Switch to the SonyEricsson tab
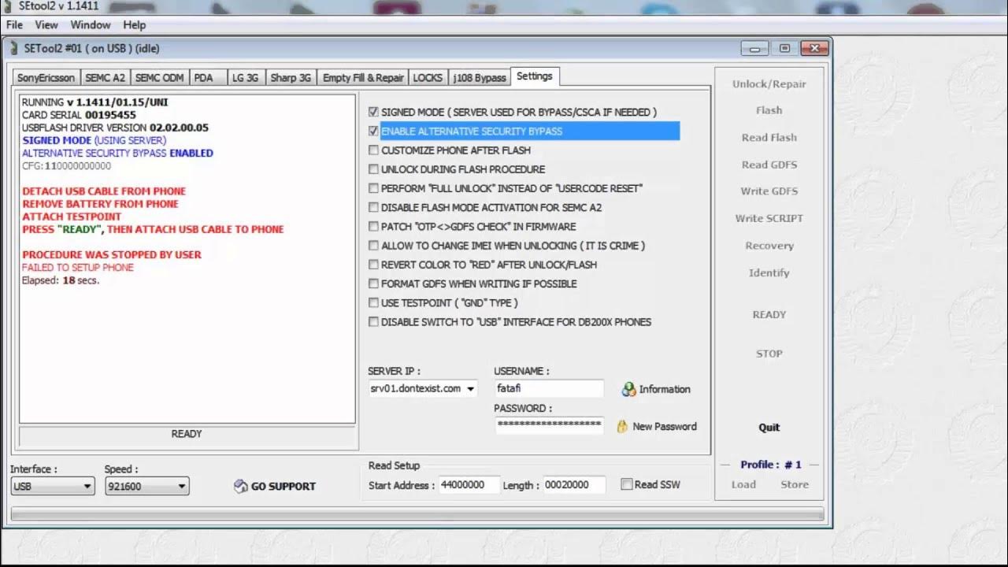Screen dimensions: 1008x567 click(x=46, y=78)
